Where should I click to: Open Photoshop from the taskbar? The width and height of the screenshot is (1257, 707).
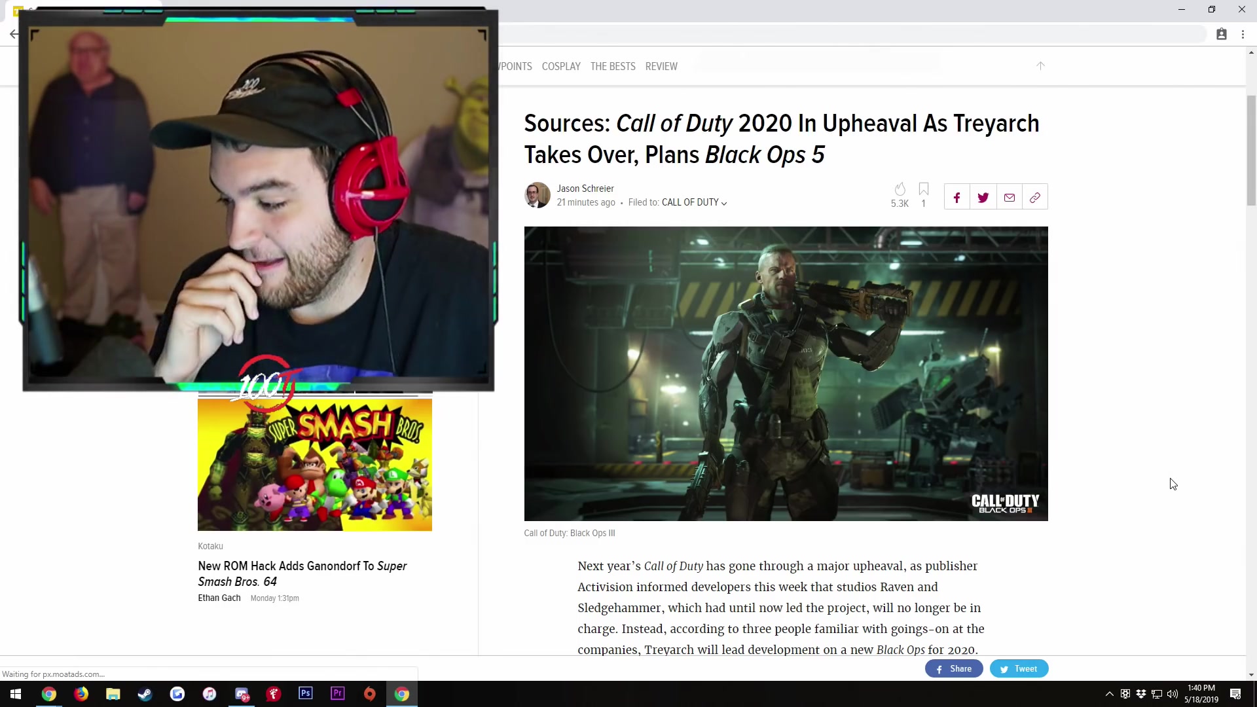point(306,694)
